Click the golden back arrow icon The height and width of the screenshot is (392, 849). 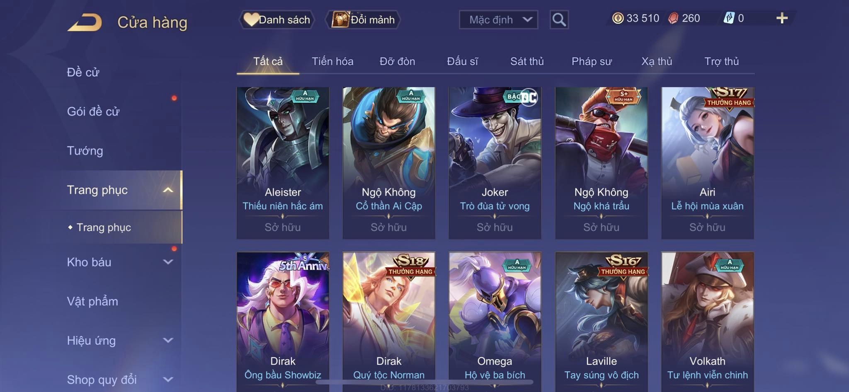(85, 22)
